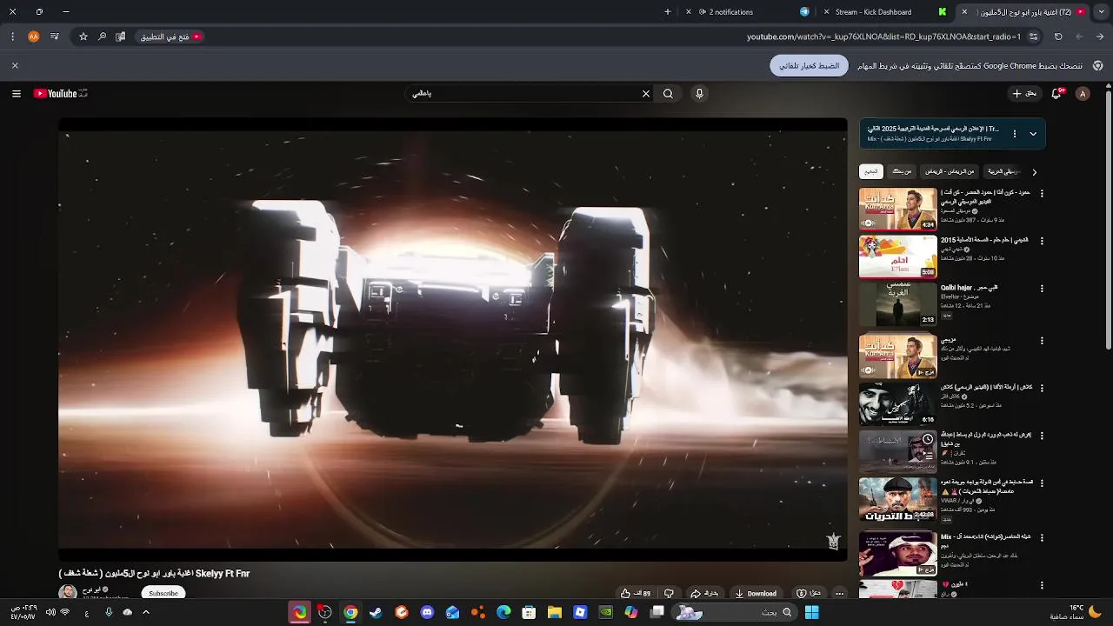Open the YouTube hamburger guide menu
The image size is (1113, 626).
click(16, 94)
